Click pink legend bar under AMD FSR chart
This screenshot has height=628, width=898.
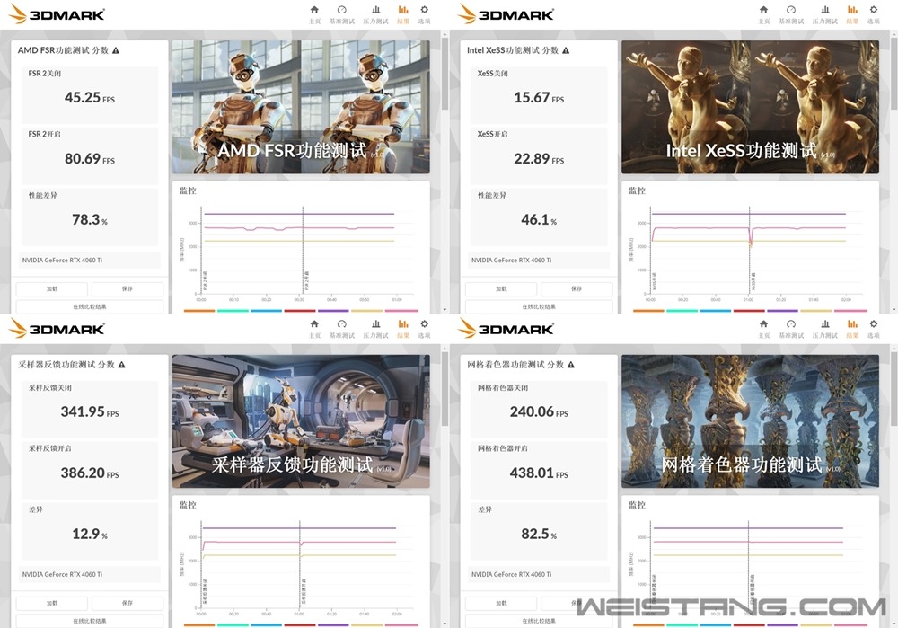click(401, 311)
